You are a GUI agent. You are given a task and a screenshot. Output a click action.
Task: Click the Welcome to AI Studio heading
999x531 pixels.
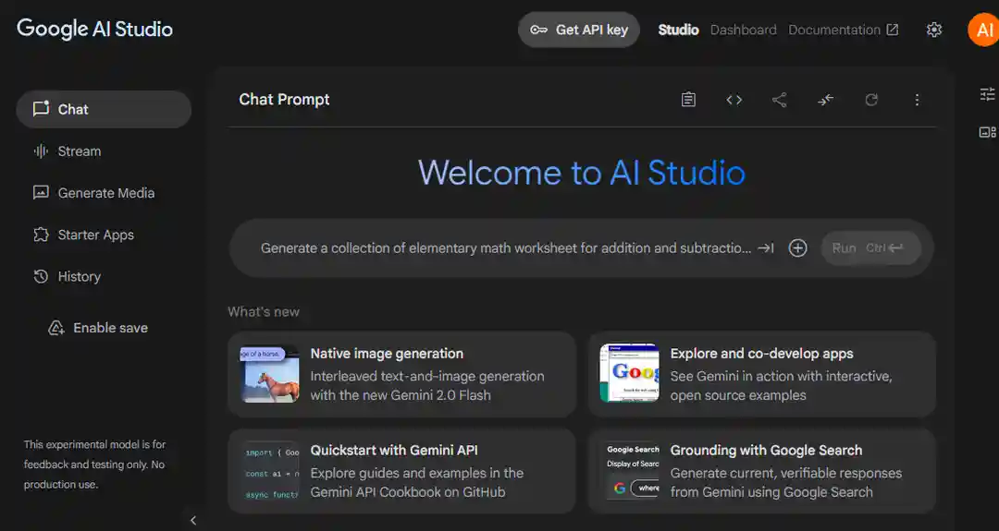pyautogui.click(x=581, y=173)
